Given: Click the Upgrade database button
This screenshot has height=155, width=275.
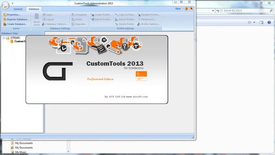Looking at the screenshot, I should point(79,24).
